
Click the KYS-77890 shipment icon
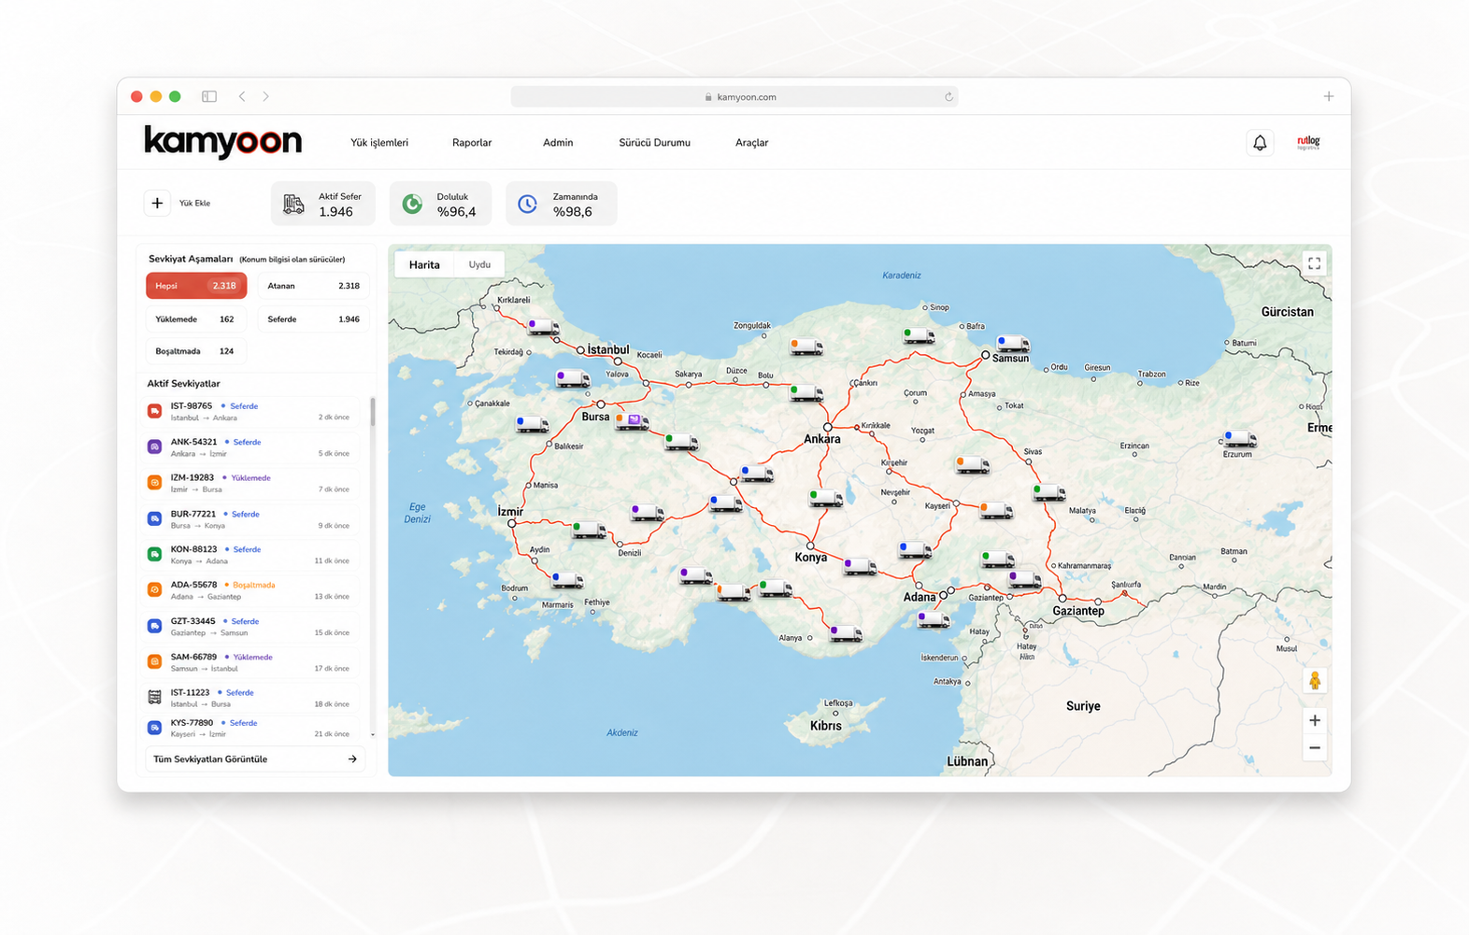155,728
